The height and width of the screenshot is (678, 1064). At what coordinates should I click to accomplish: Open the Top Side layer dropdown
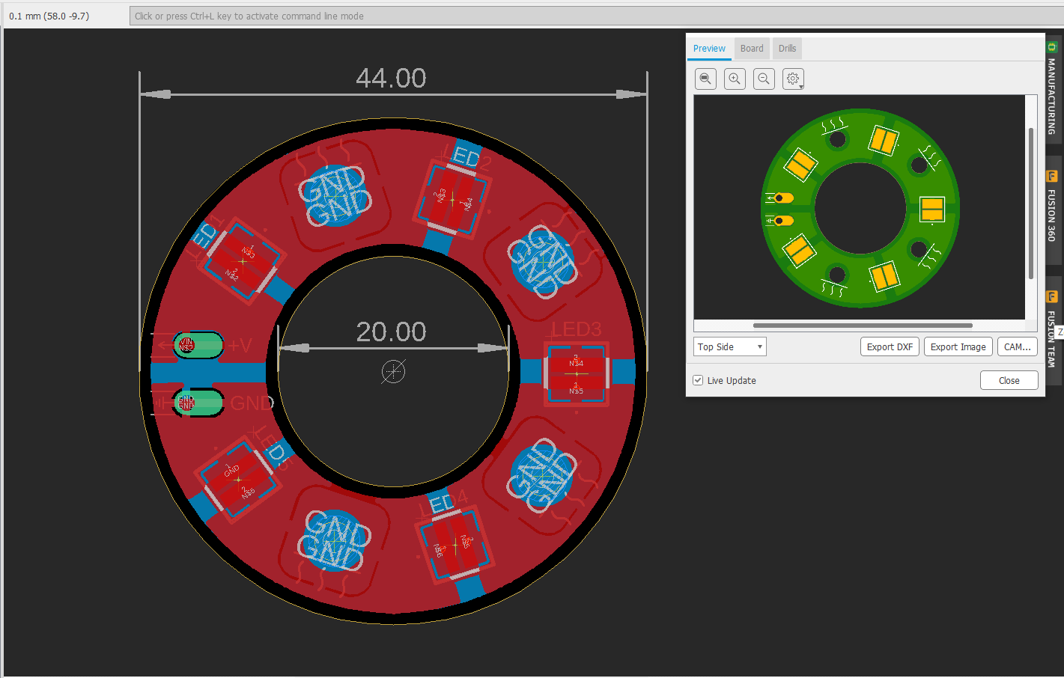coord(729,346)
